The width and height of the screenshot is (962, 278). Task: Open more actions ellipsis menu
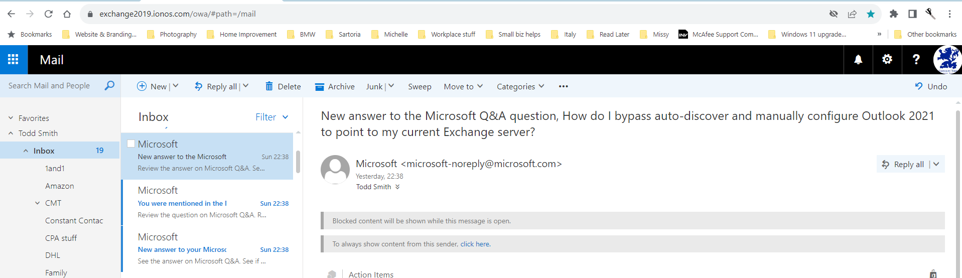tap(564, 86)
